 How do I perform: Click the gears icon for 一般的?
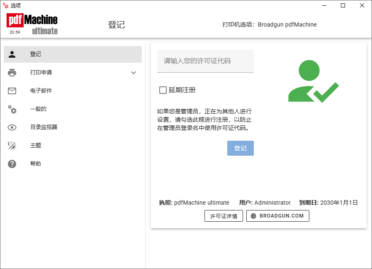click(x=12, y=109)
